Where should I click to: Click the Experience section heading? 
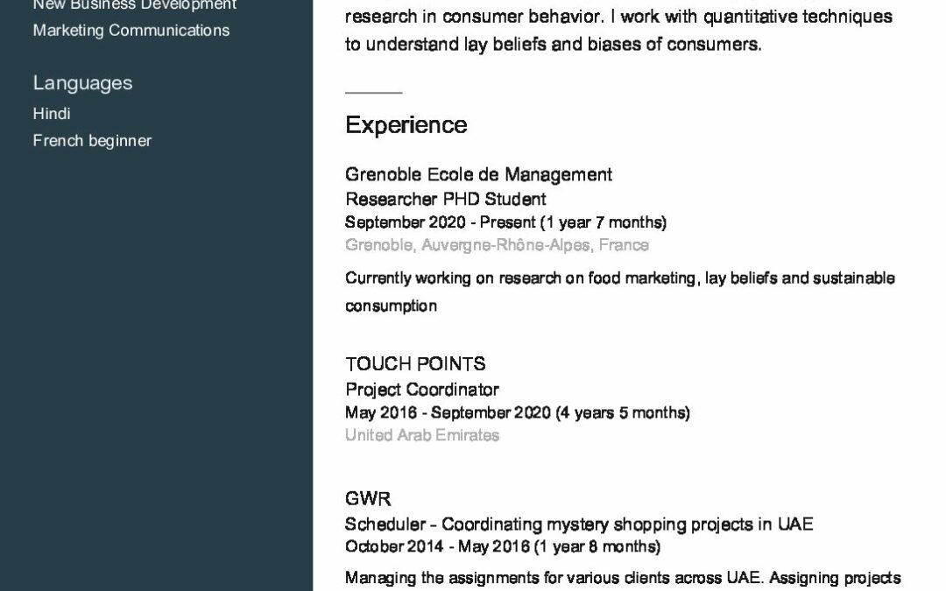(x=406, y=125)
